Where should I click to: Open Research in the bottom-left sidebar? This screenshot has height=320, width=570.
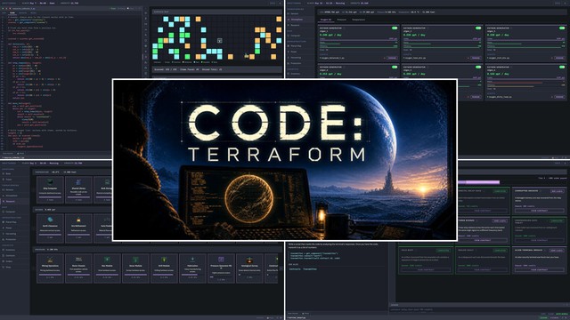coord(10,202)
